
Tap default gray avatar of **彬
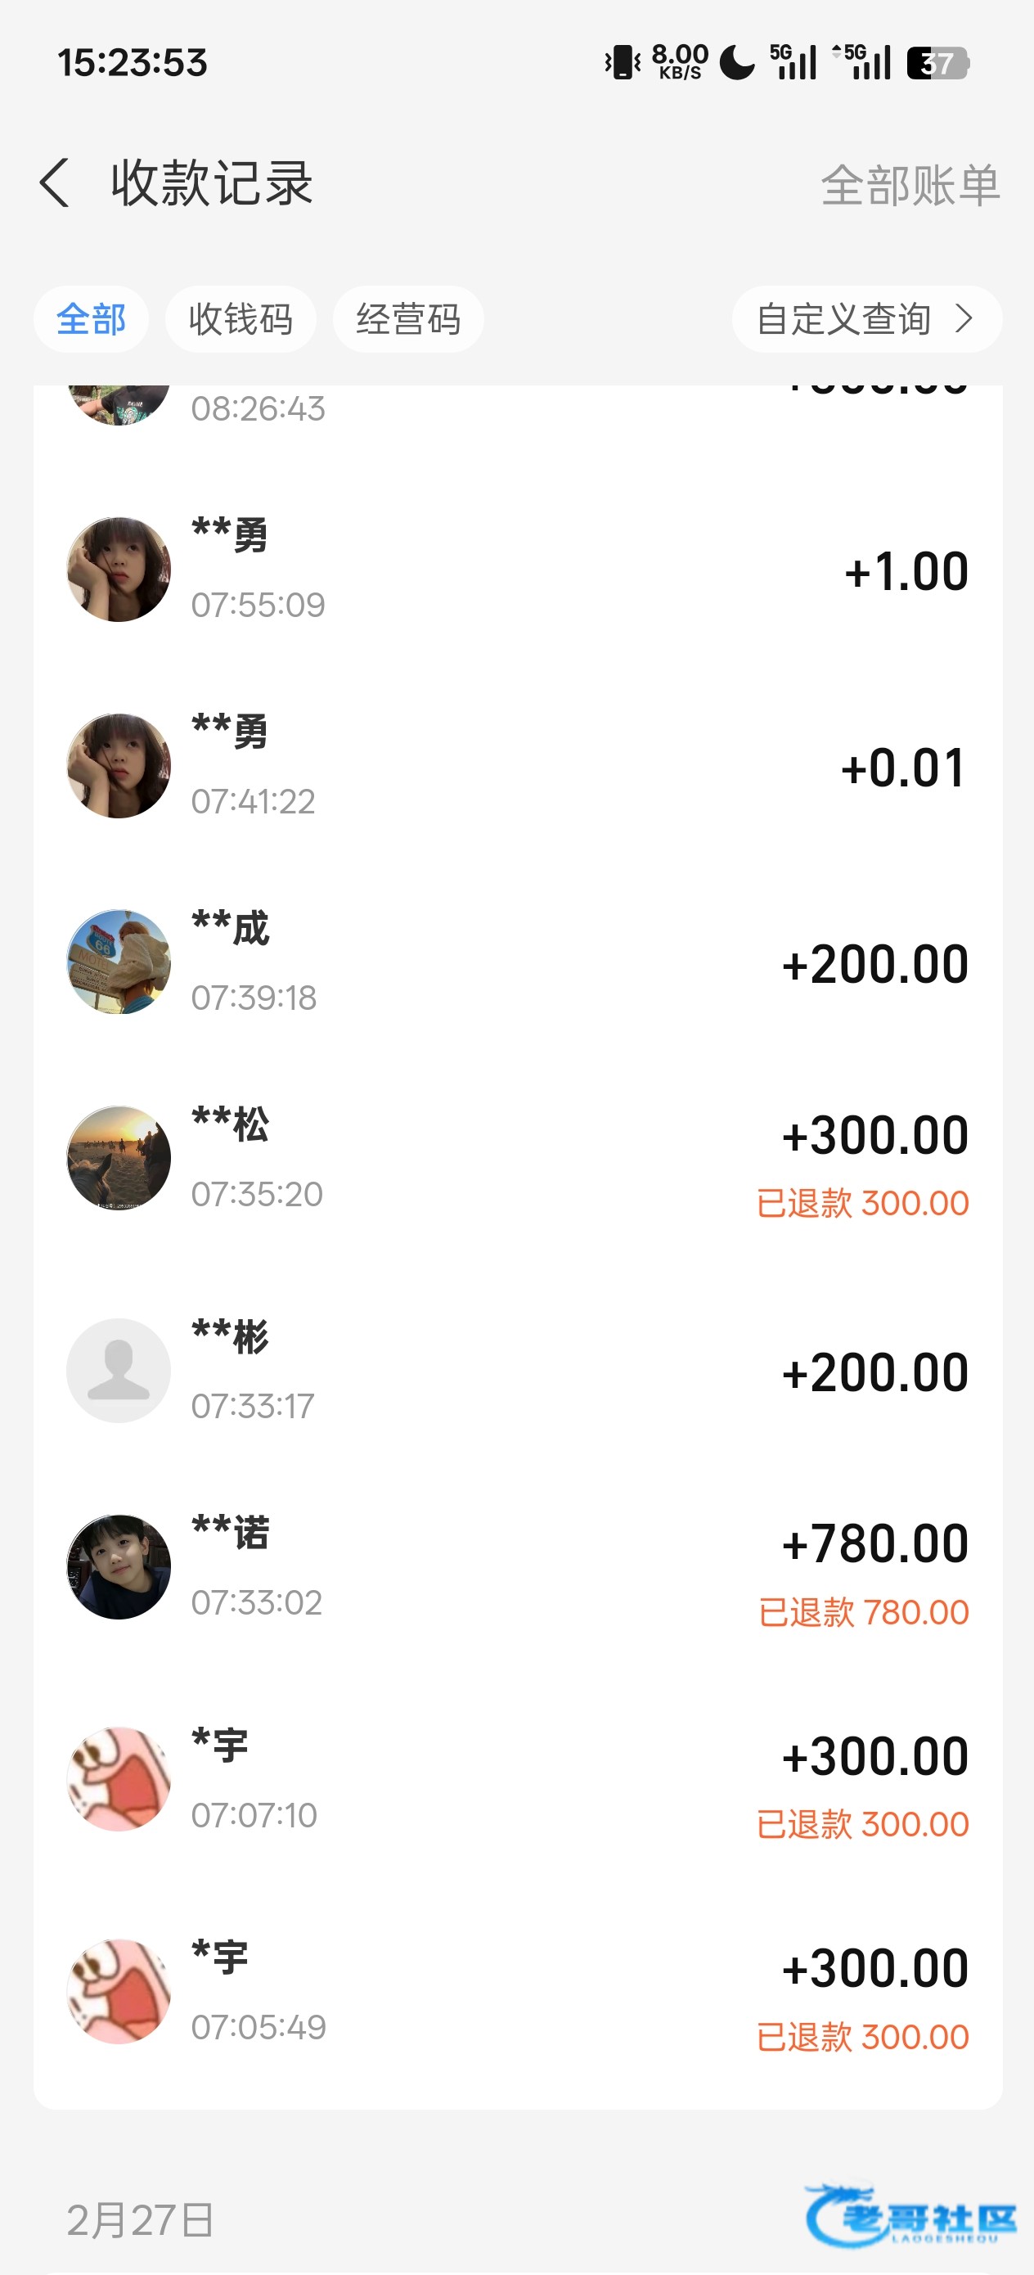(x=119, y=1371)
